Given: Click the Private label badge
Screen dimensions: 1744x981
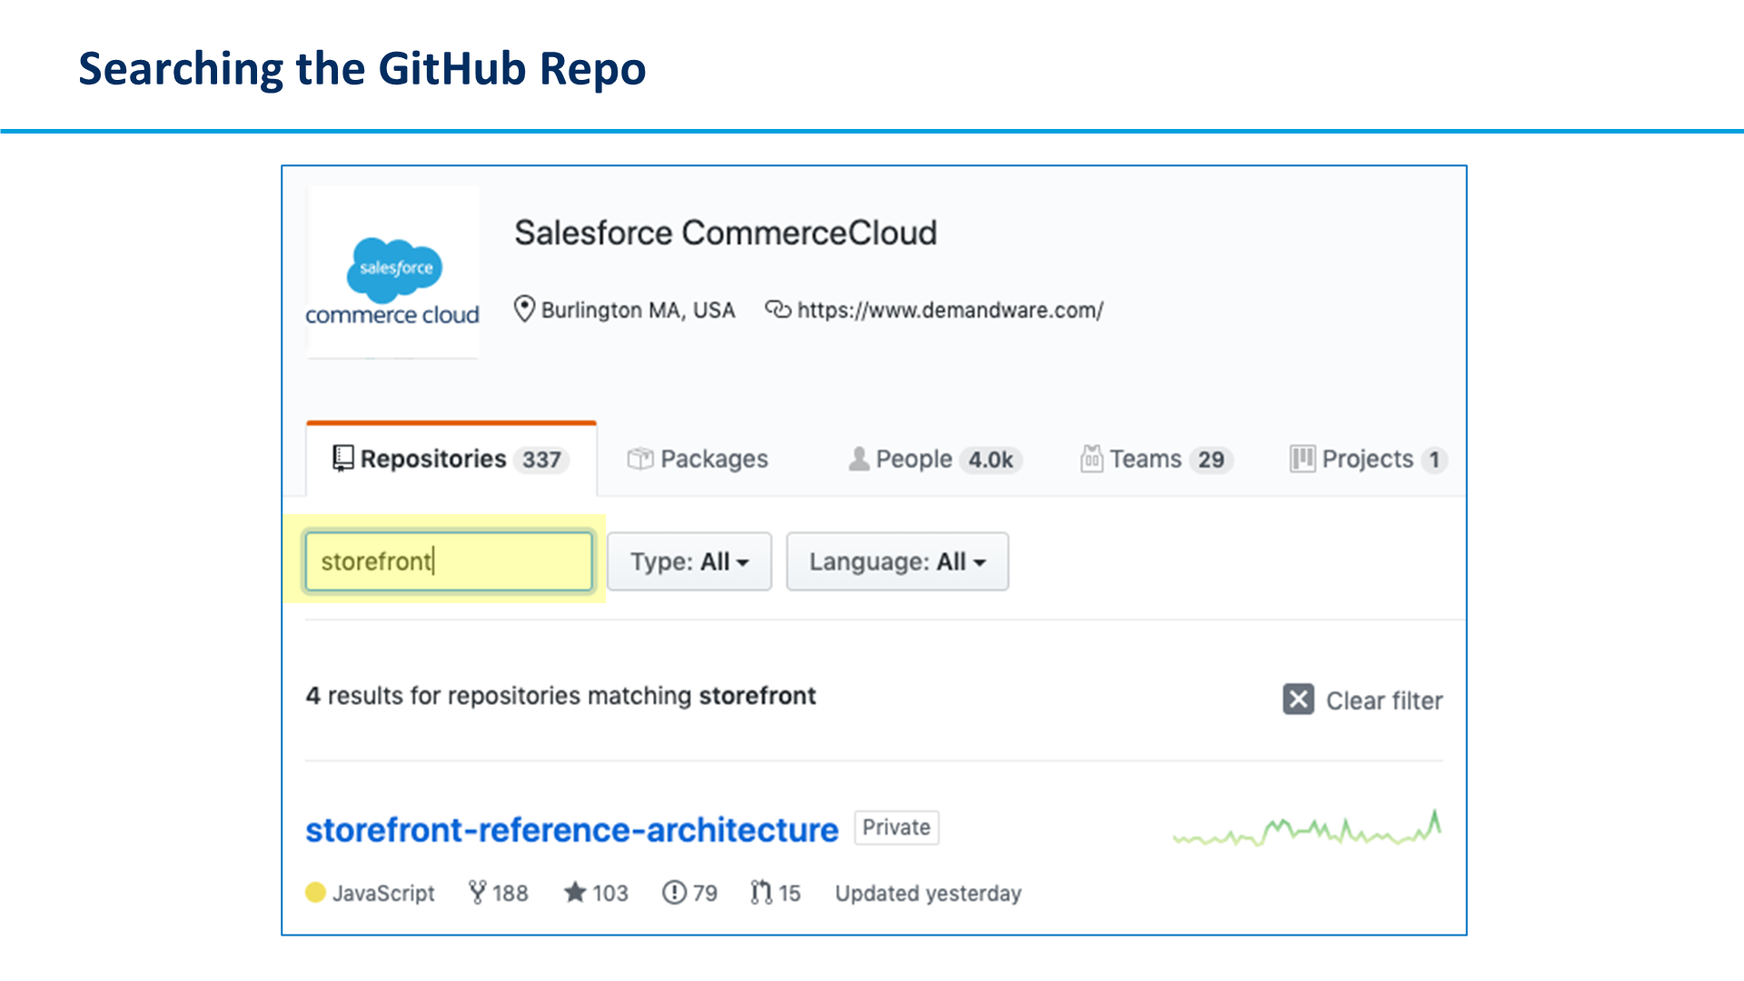Looking at the screenshot, I should (x=897, y=827).
